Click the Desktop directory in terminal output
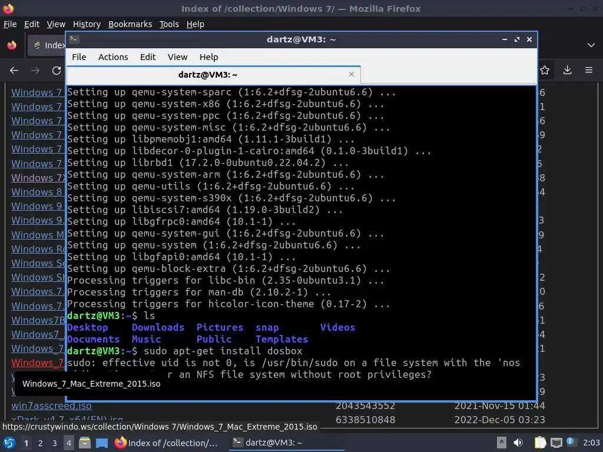This screenshot has height=452, width=603. [88, 327]
